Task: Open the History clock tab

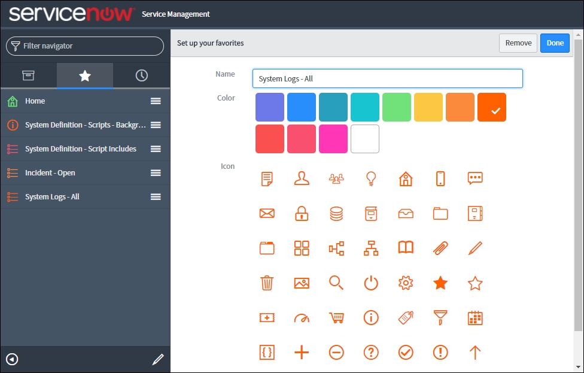Action: (x=142, y=75)
